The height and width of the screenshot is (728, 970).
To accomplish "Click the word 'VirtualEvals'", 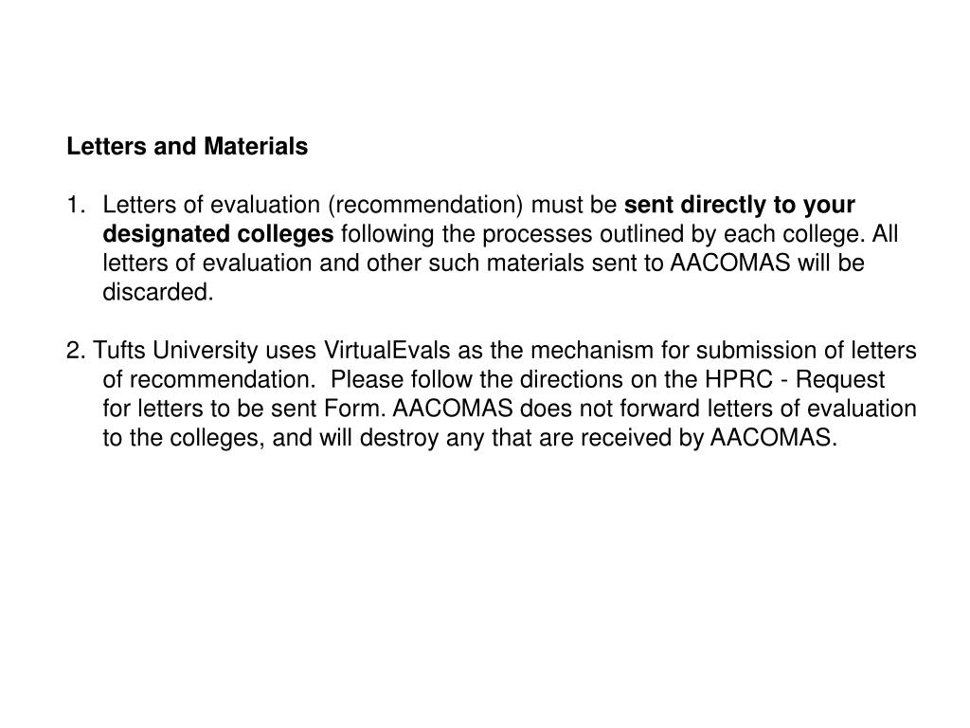I will [386, 351].
